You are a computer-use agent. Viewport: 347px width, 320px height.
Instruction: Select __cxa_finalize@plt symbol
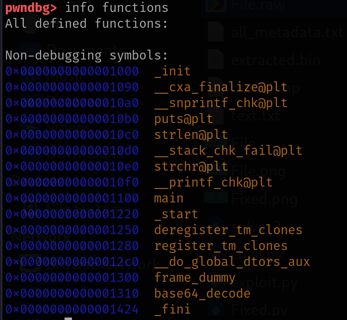pos(220,87)
